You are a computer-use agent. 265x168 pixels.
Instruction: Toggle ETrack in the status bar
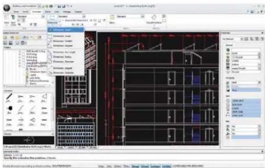click(145, 166)
